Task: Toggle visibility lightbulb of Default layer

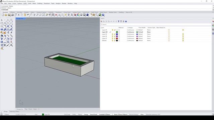Action: click(x=112, y=41)
